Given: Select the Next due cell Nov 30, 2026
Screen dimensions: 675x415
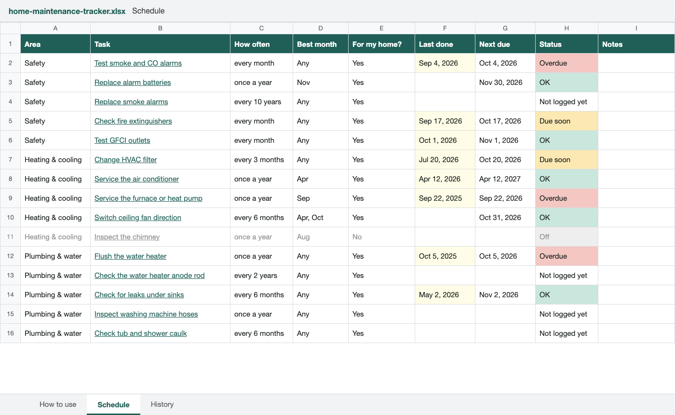Looking at the screenshot, I should [505, 83].
